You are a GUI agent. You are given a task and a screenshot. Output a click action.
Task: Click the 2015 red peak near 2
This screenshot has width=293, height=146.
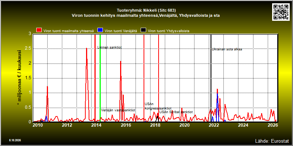coord(120,61)
